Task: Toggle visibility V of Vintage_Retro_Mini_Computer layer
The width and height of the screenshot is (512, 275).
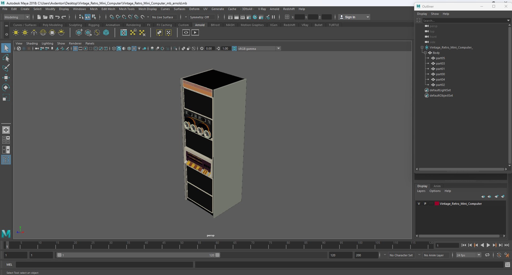Action: 419,204
